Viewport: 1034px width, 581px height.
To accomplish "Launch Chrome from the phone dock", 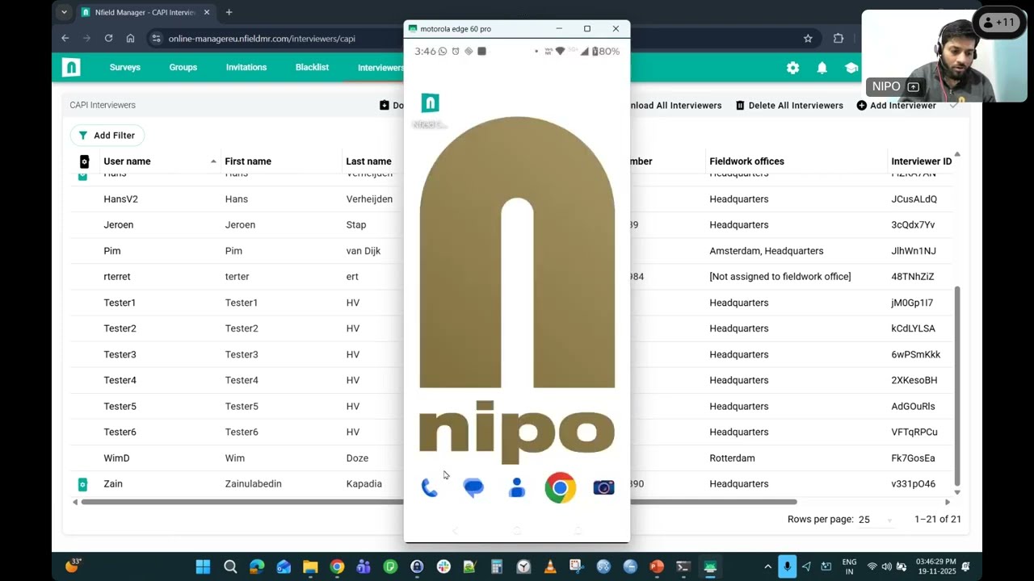I will [x=560, y=487].
